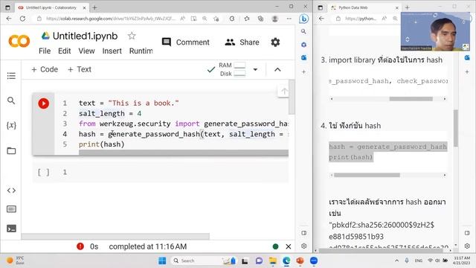Share the notebook
Viewport: 476px width, 268px height.
(x=242, y=42)
